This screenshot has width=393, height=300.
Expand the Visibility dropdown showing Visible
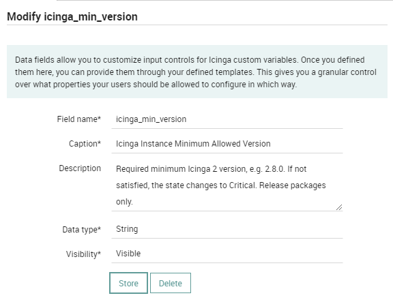(x=227, y=254)
